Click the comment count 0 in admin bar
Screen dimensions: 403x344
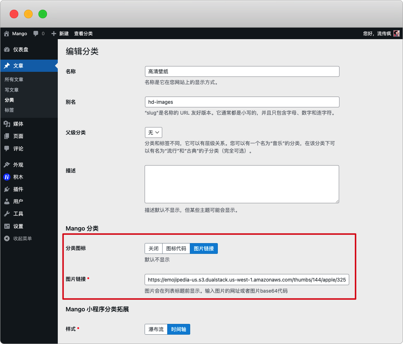coord(43,34)
